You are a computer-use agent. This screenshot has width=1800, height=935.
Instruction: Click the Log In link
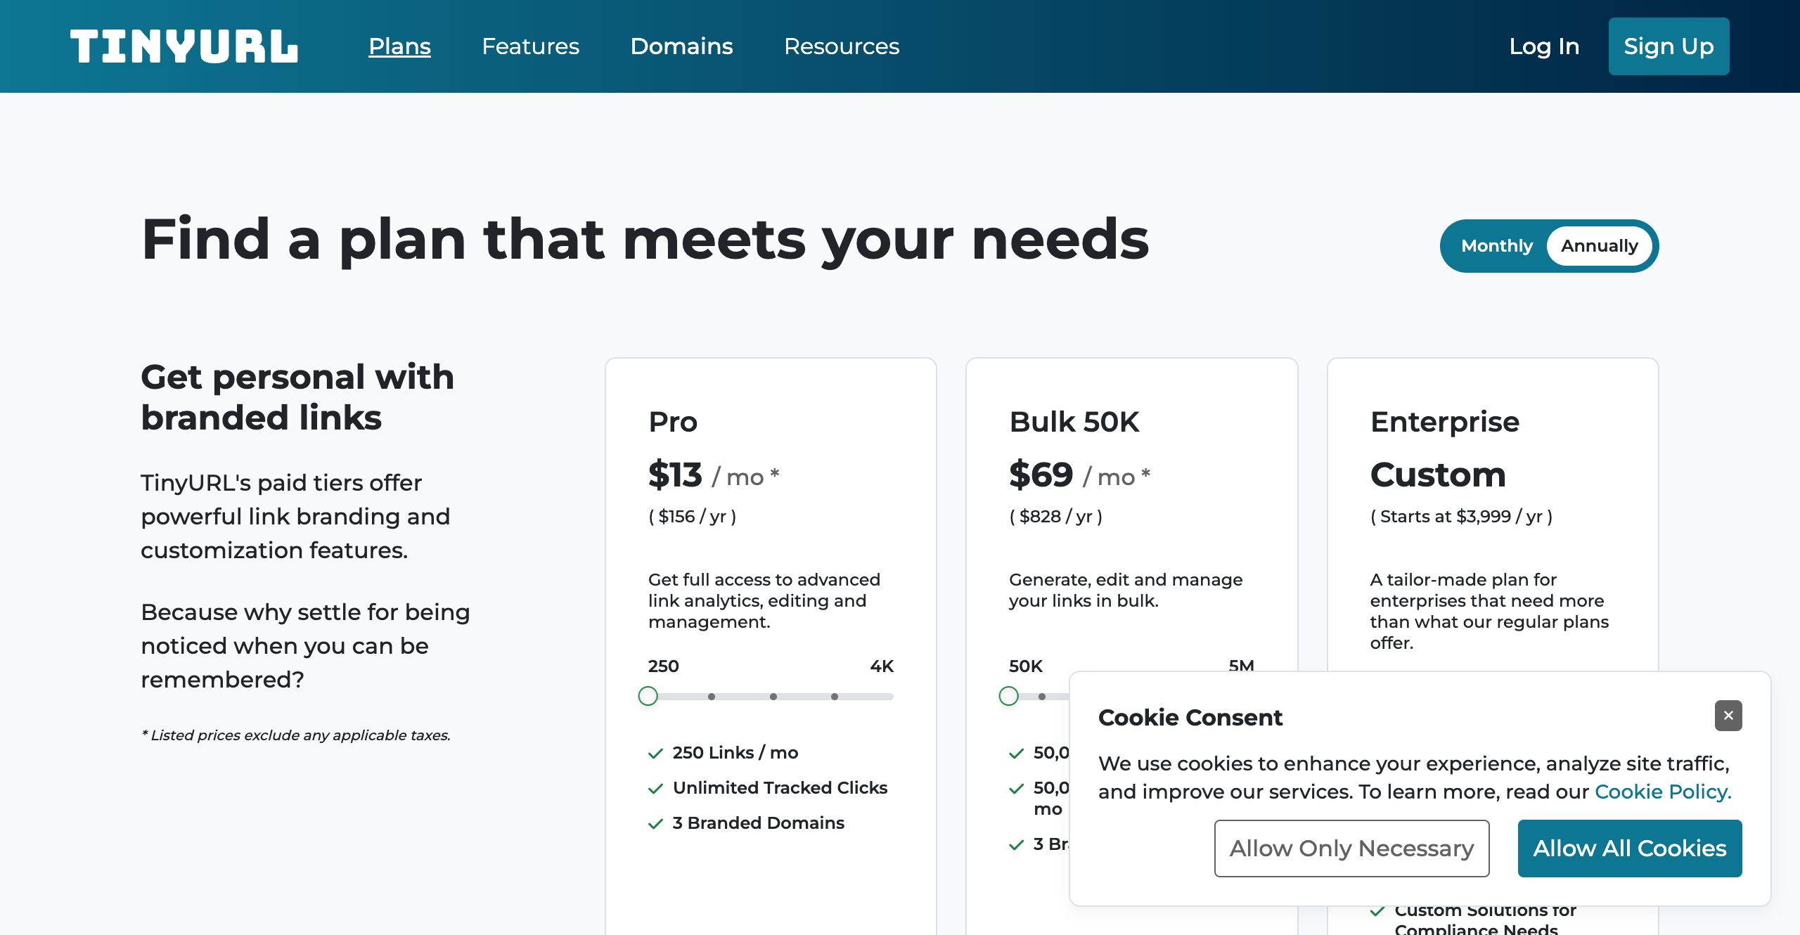click(1544, 46)
